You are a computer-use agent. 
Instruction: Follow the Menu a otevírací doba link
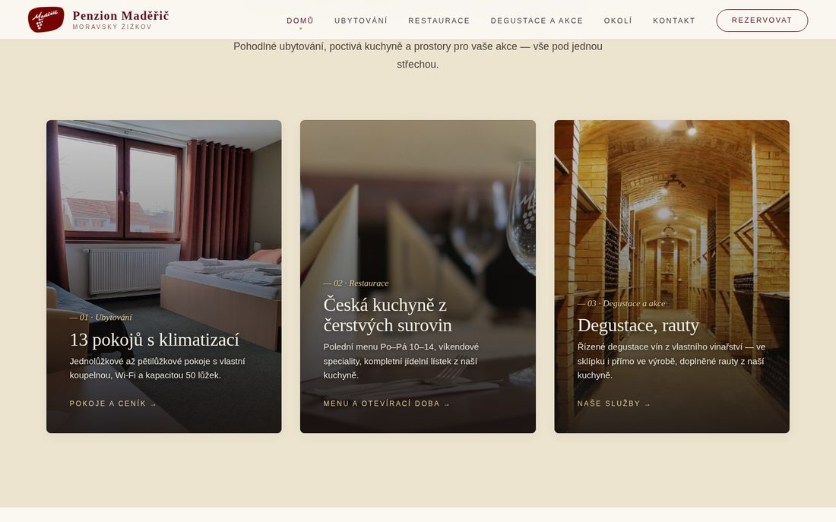click(x=387, y=403)
